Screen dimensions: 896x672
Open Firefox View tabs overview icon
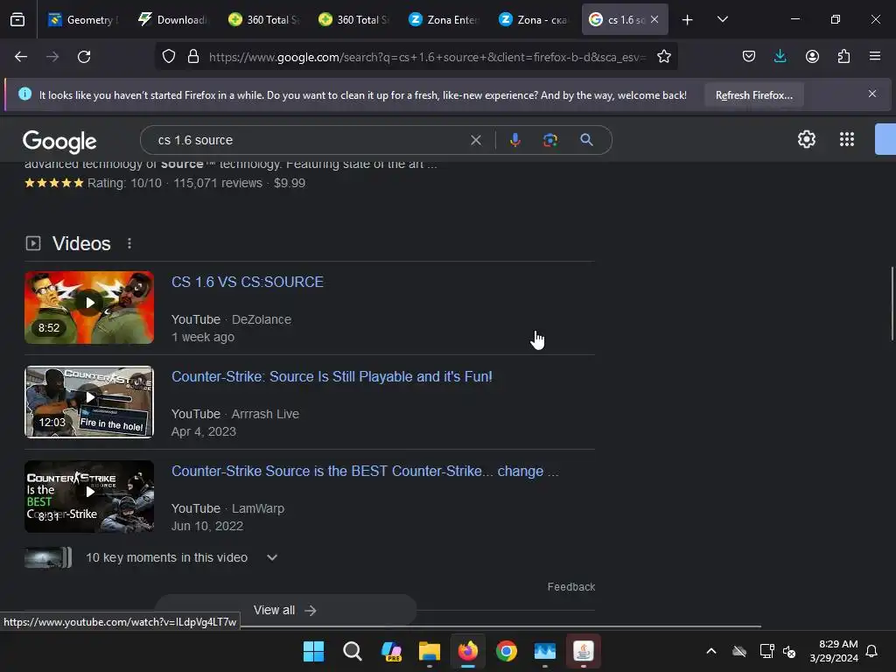coord(17,19)
